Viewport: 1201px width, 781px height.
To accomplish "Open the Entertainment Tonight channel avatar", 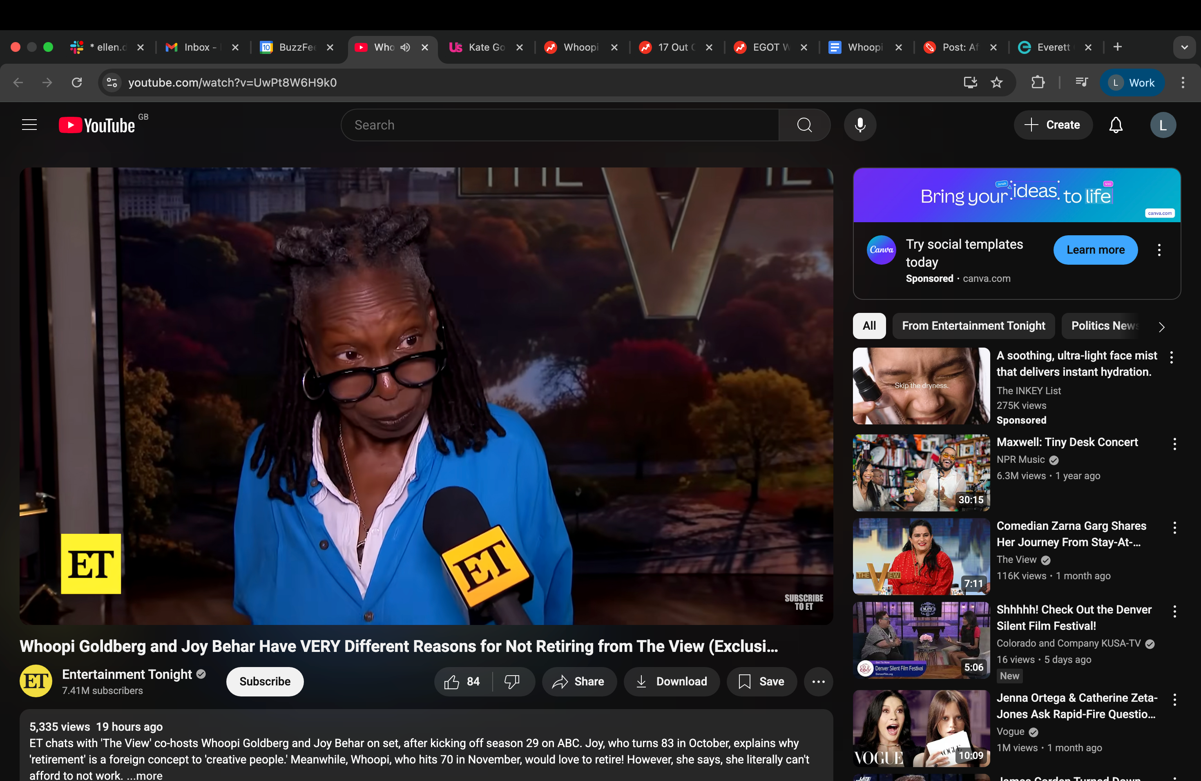I will pyautogui.click(x=36, y=681).
